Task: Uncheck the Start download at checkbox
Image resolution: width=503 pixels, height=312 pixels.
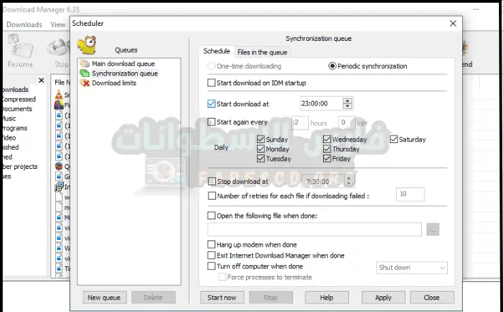Action: (211, 104)
